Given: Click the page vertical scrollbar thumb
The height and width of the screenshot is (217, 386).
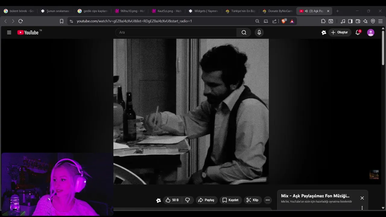Looking at the screenshot, I should [x=383, y=48].
